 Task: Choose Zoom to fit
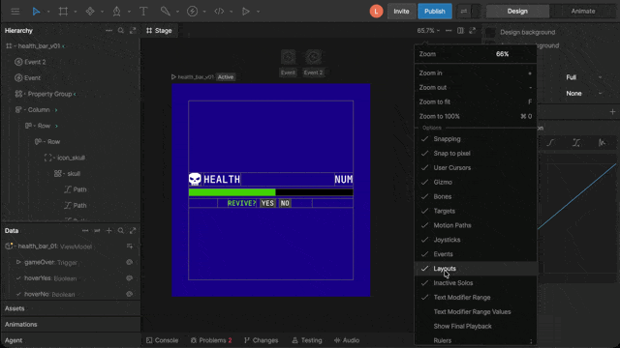(x=476, y=101)
